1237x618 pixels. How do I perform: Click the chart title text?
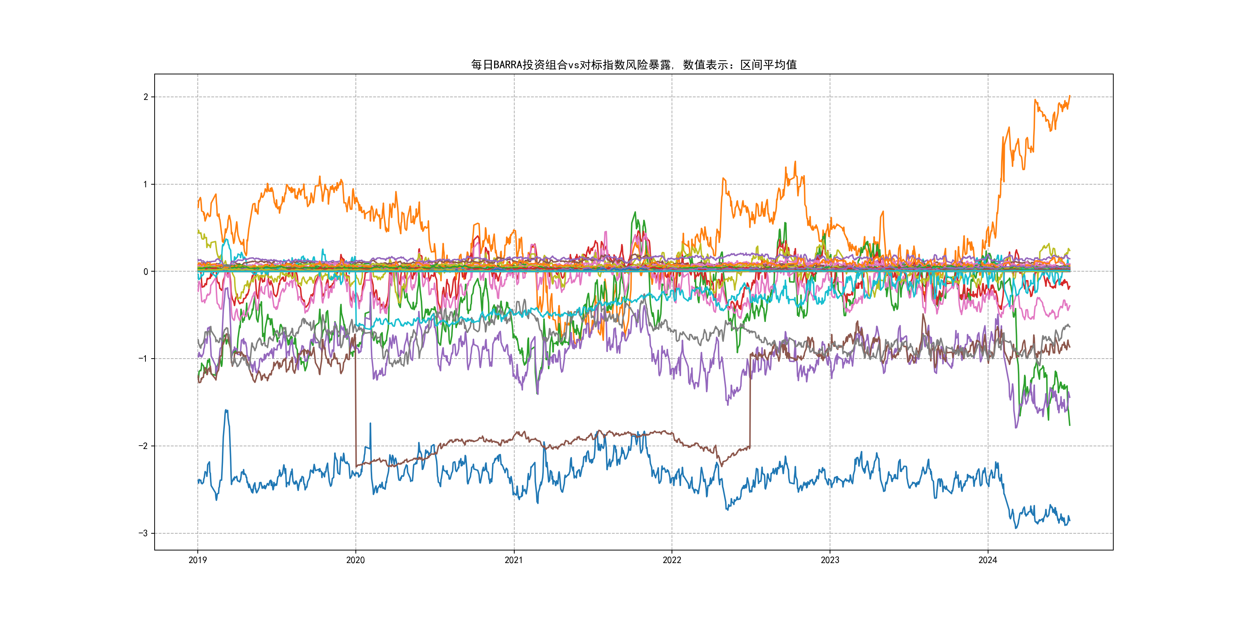point(633,65)
